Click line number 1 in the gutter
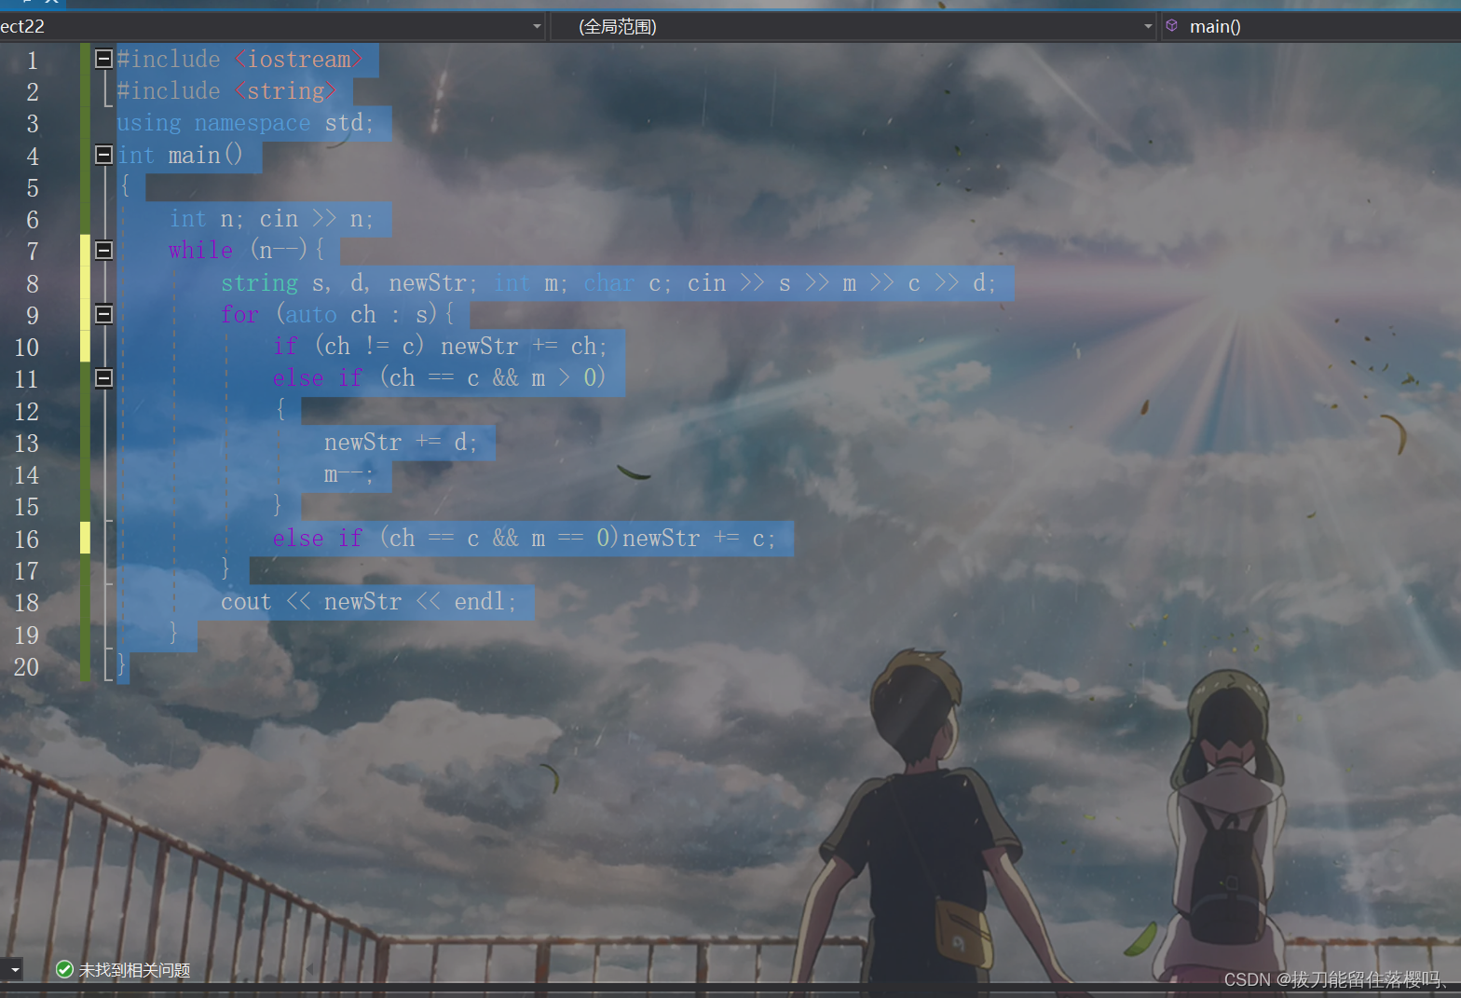 [x=33, y=61]
